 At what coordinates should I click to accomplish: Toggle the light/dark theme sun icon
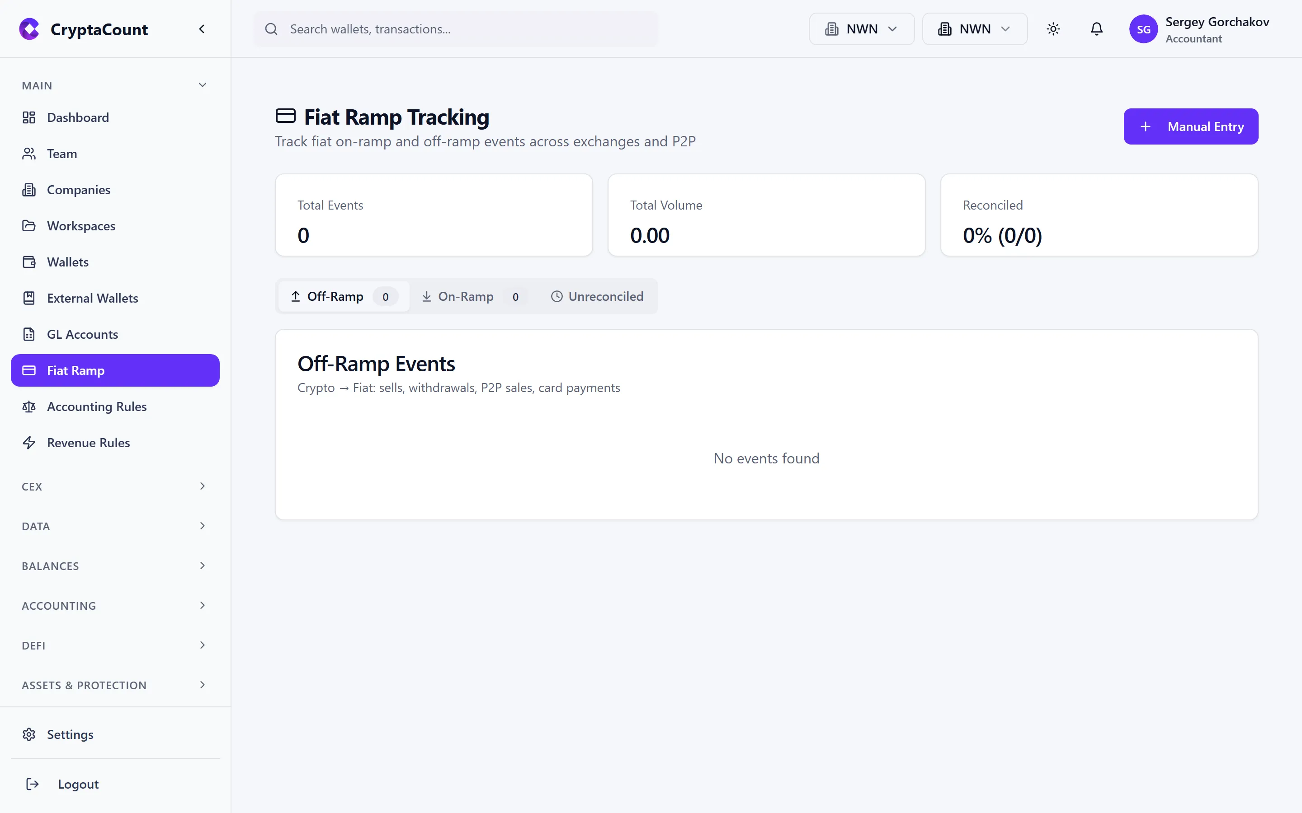click(x=1053, y=29)
